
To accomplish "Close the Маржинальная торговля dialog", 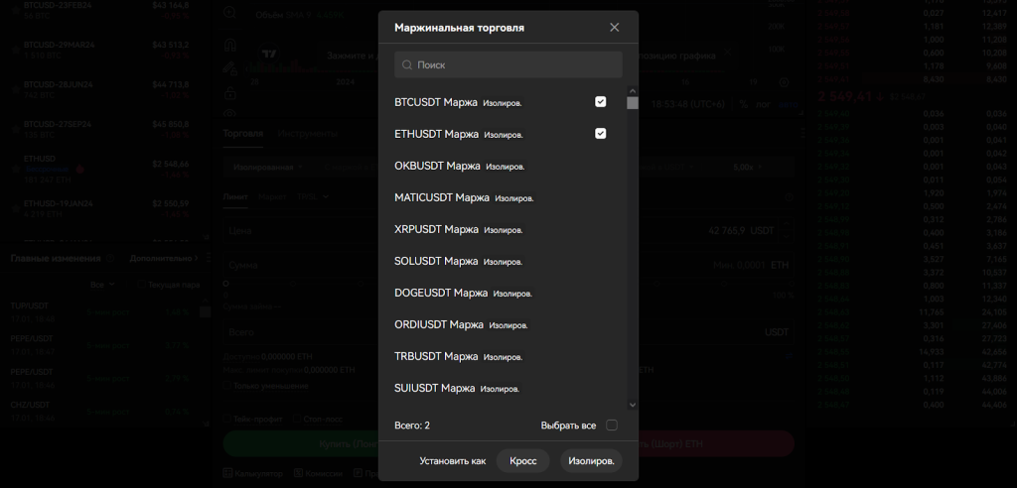I will (614, 28).
